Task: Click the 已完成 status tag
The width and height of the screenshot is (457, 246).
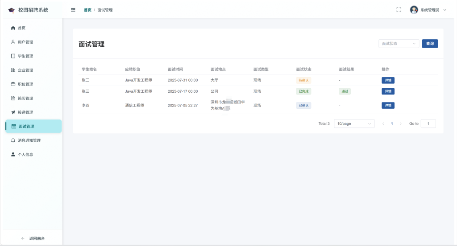Action: pyautogui.click(x=303, y=91)
